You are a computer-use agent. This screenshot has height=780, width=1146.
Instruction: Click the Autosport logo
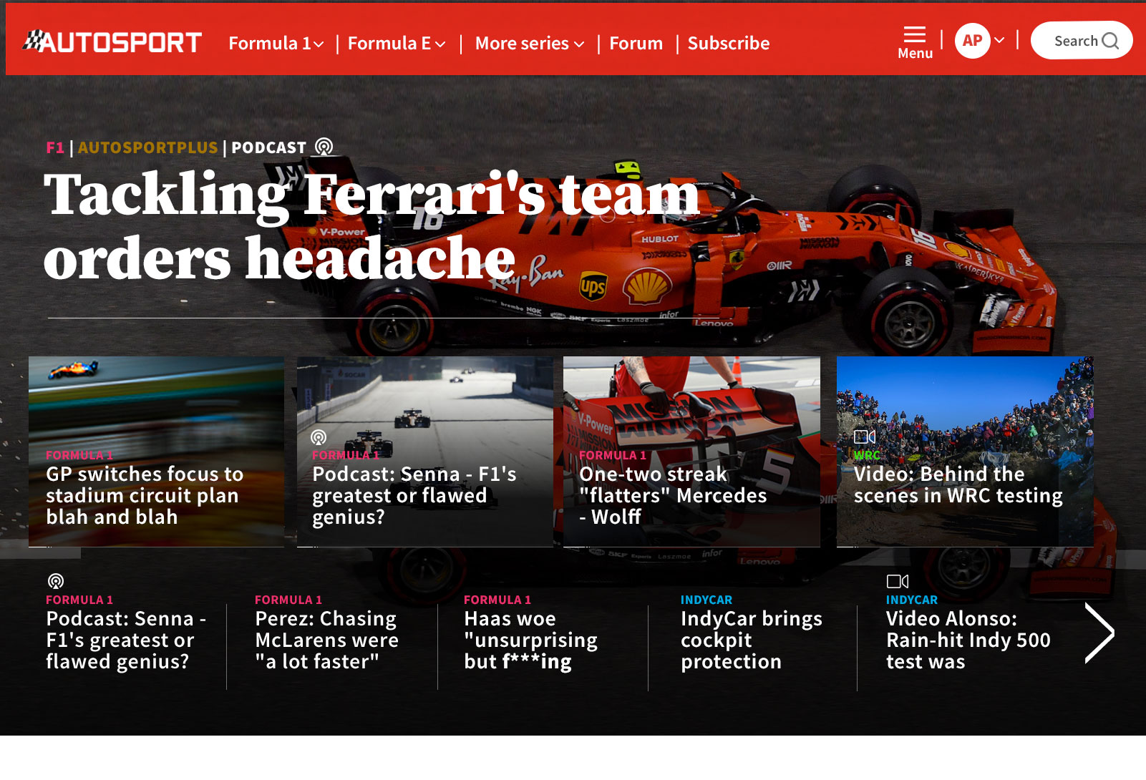click(x=112, y=42)
